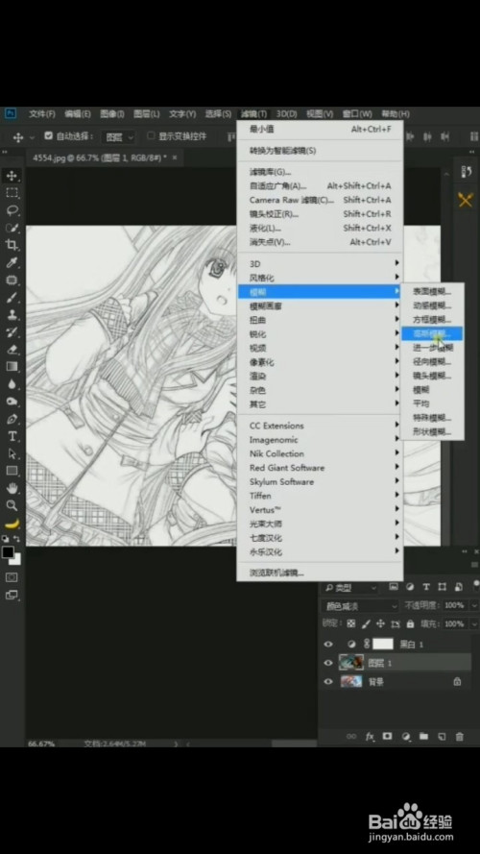Screen dimensions: 480x854
Task: Toggle lock image pixels brush icon
Action: (x=367, y=623)
